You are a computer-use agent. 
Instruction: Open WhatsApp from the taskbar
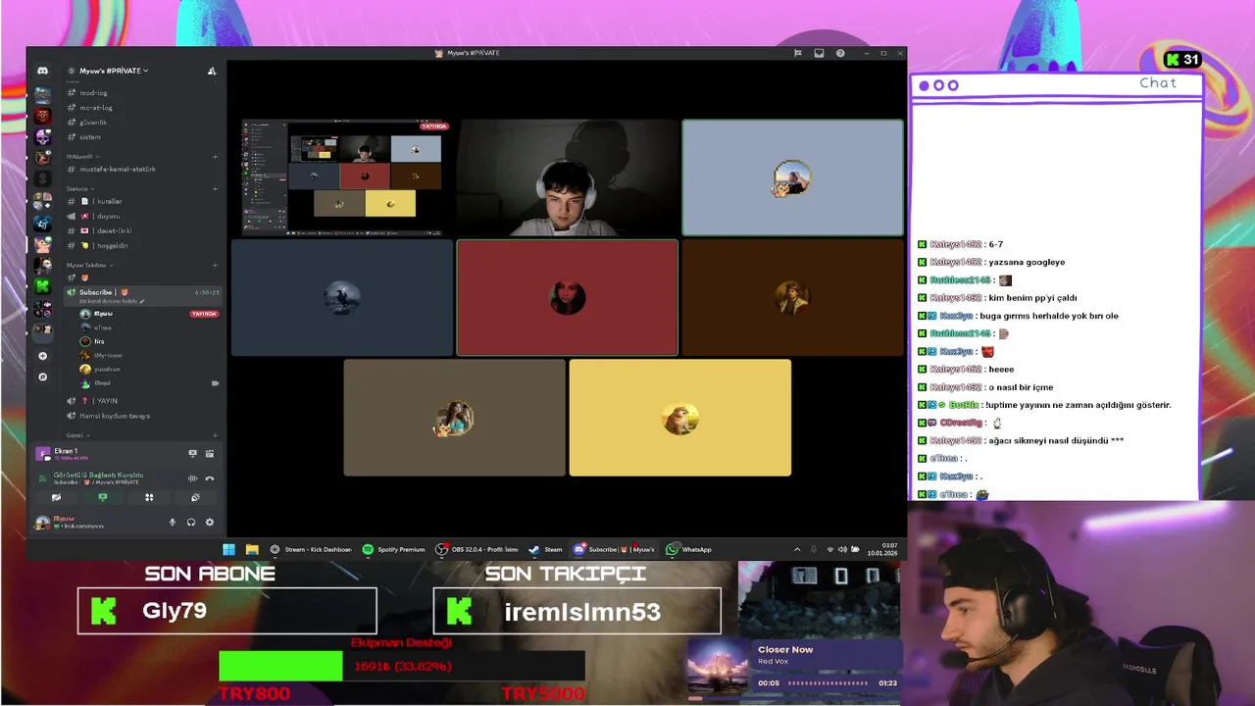click(689, 549)
